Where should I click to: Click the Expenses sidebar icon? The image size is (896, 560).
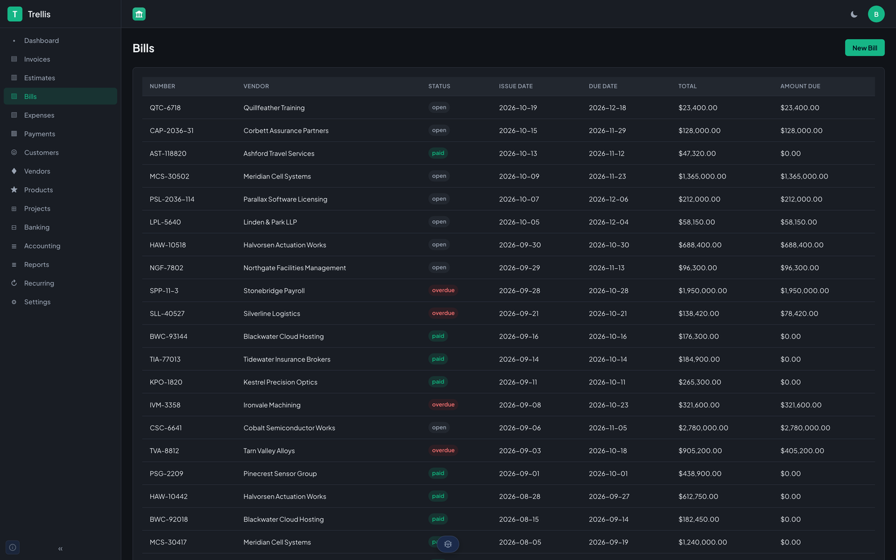click(14, 115)
